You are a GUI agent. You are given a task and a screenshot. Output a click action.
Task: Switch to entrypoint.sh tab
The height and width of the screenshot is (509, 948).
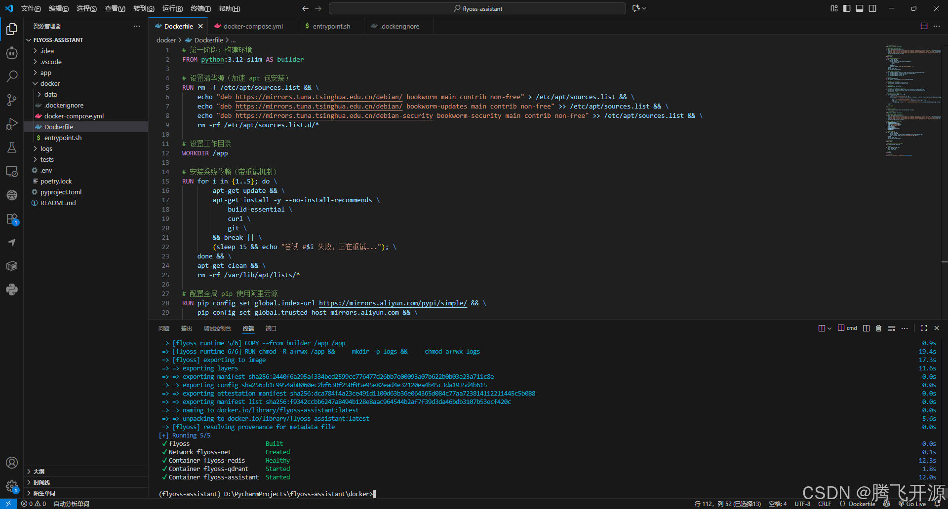tap(331, 26)
